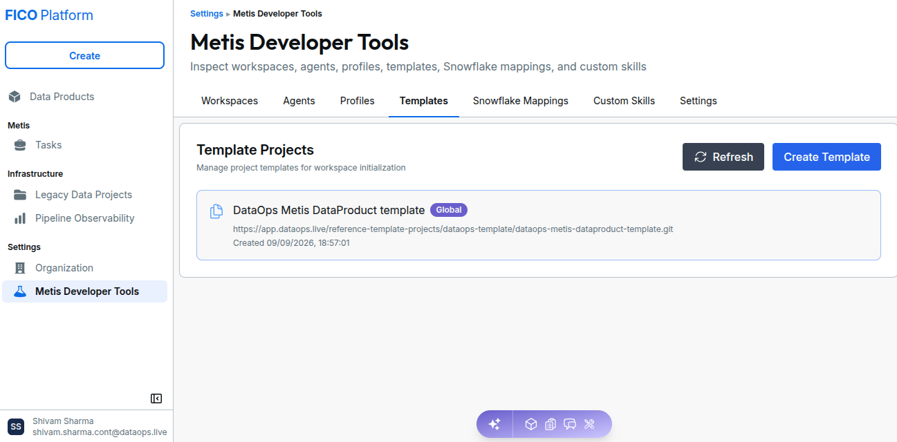The width and height of the screenshot is (897, 442).
Task: Open Tasks via the briefcase icon
Action: (21, 145)
